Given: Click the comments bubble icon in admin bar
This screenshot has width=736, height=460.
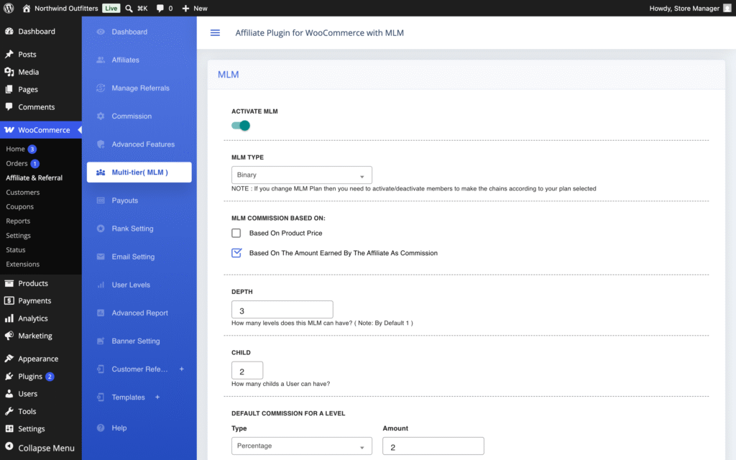Looking at the screenshot, I should pyautogui.click(x=160, y=9).
